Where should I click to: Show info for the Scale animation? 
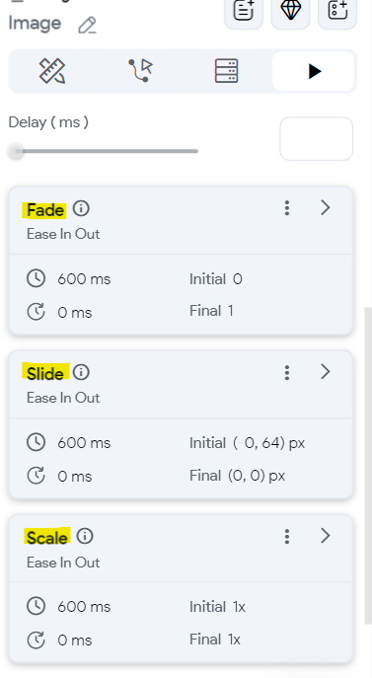point(85,536)
